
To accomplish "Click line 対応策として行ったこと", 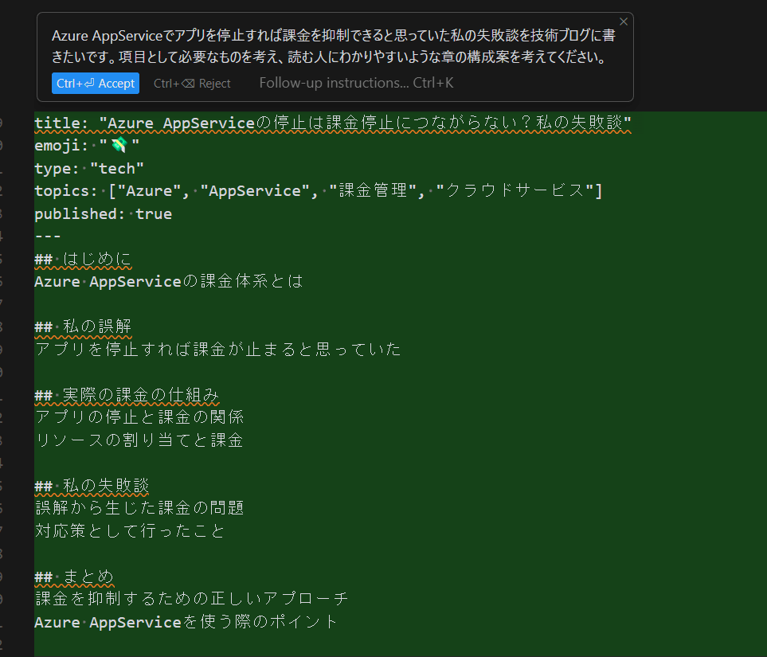I will click(130, 531).
